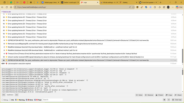This screenshot has width=184, height=103.
Task: Switch to the backtrace tab
Action: (x=10, y=95)
